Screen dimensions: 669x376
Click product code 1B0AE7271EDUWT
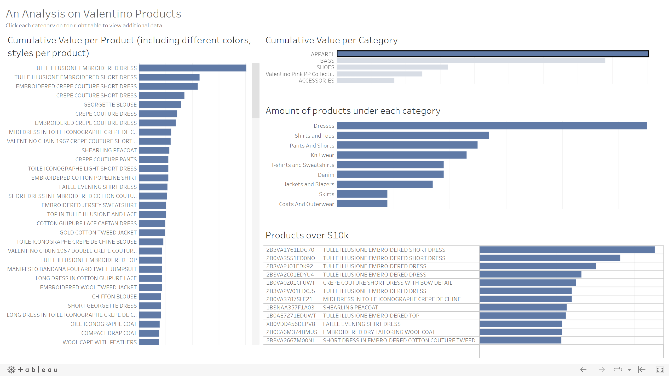tap(291, 315)
